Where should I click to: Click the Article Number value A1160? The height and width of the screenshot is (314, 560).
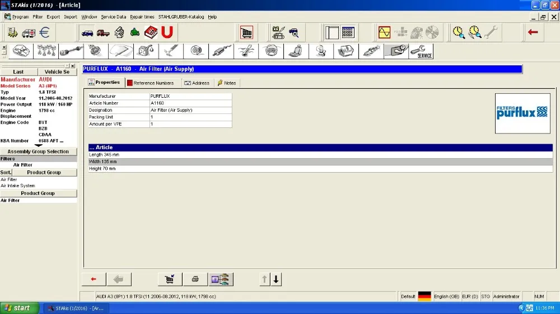(157, 103)
